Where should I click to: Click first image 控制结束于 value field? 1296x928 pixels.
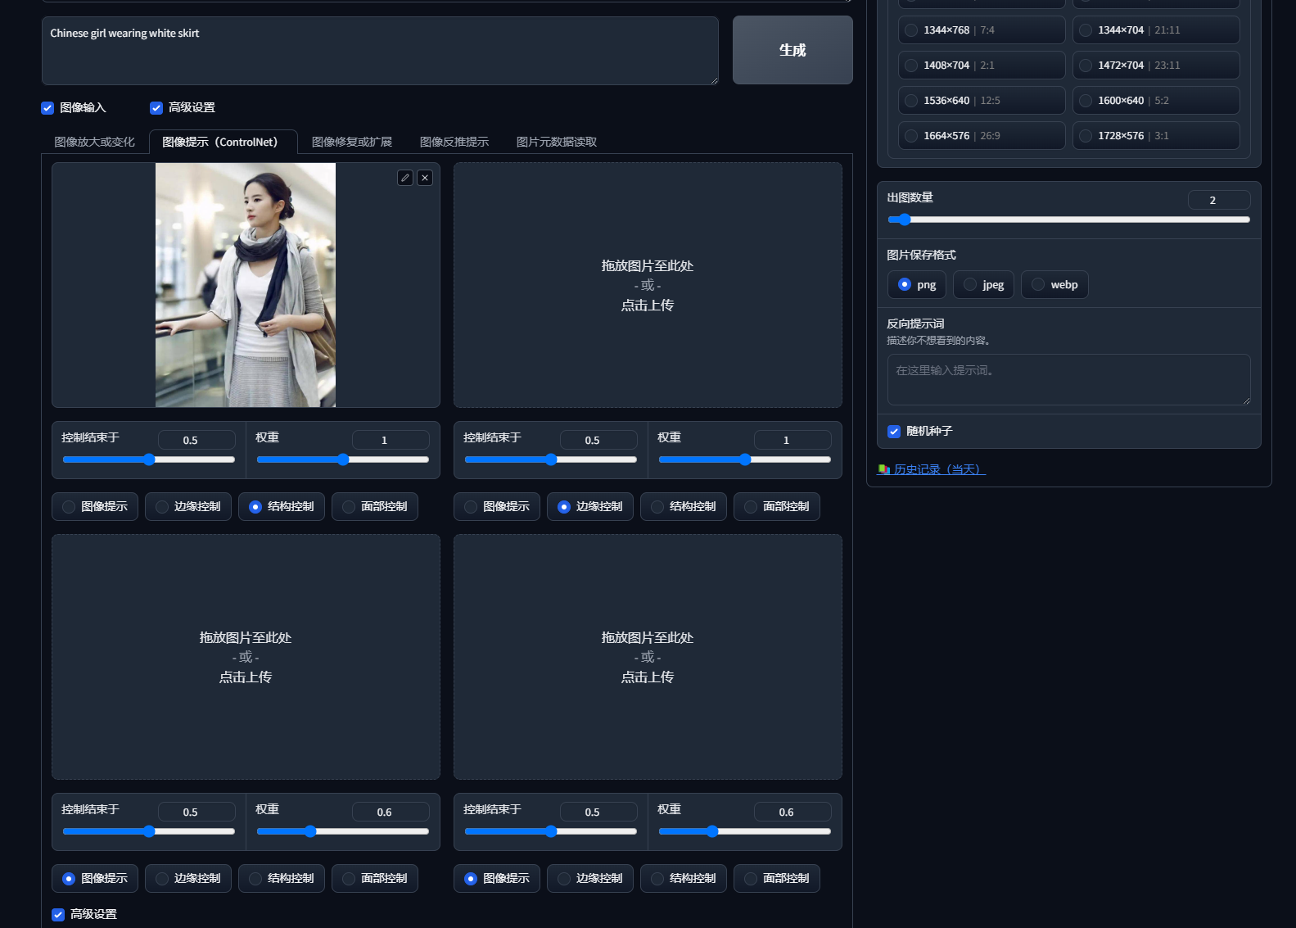(x=196, y=440)
